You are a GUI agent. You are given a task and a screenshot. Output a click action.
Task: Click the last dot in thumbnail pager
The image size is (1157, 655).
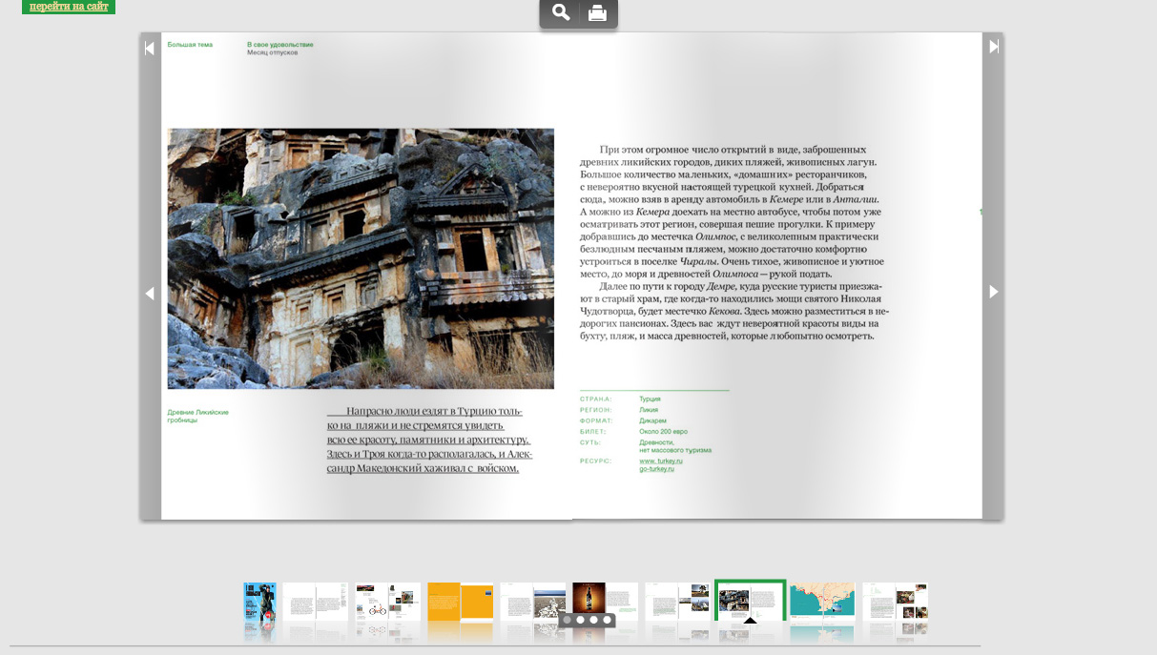[x=607, y=620]
